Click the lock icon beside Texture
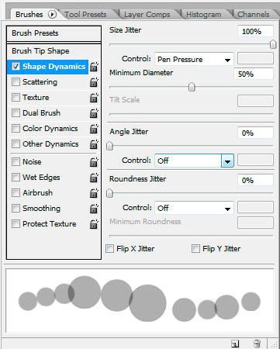280x349 pixels. click(x=94, y=98)
